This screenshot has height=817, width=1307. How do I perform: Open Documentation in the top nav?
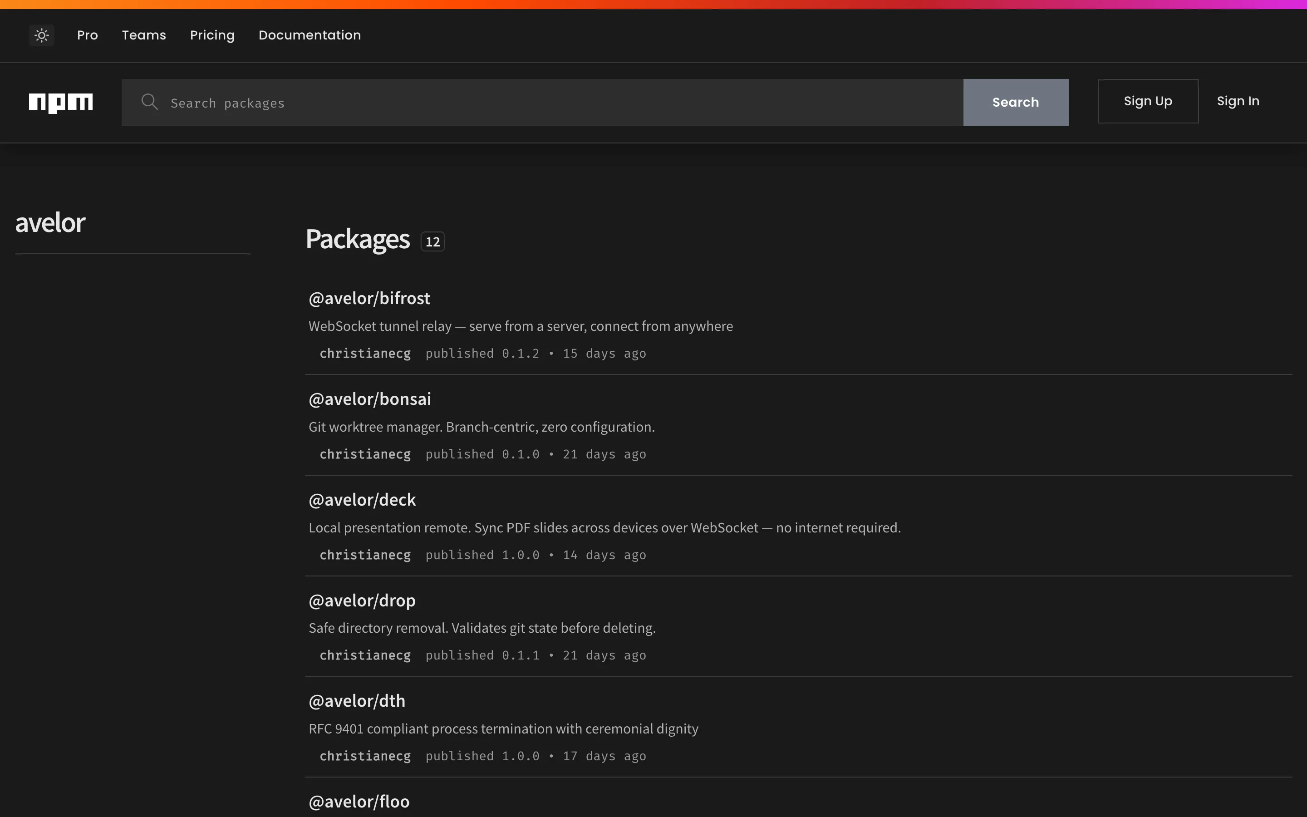pos(310,35)
